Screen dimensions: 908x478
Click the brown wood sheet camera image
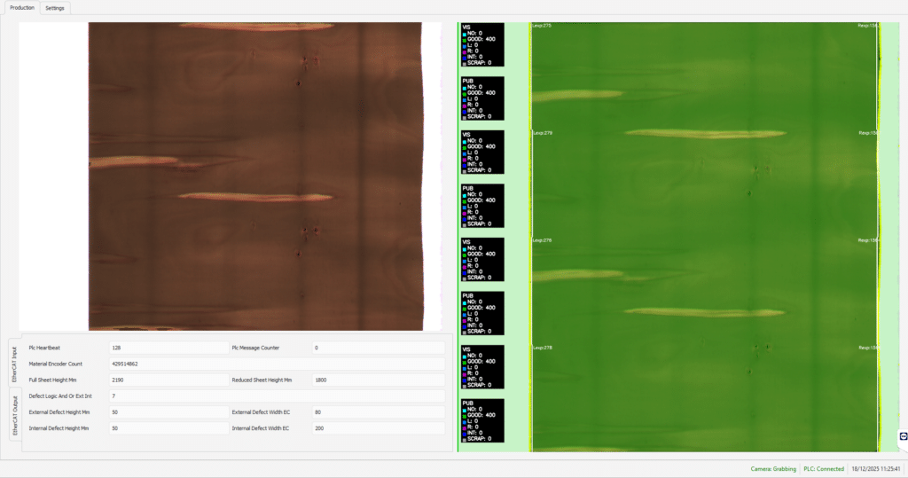point(255,176)
